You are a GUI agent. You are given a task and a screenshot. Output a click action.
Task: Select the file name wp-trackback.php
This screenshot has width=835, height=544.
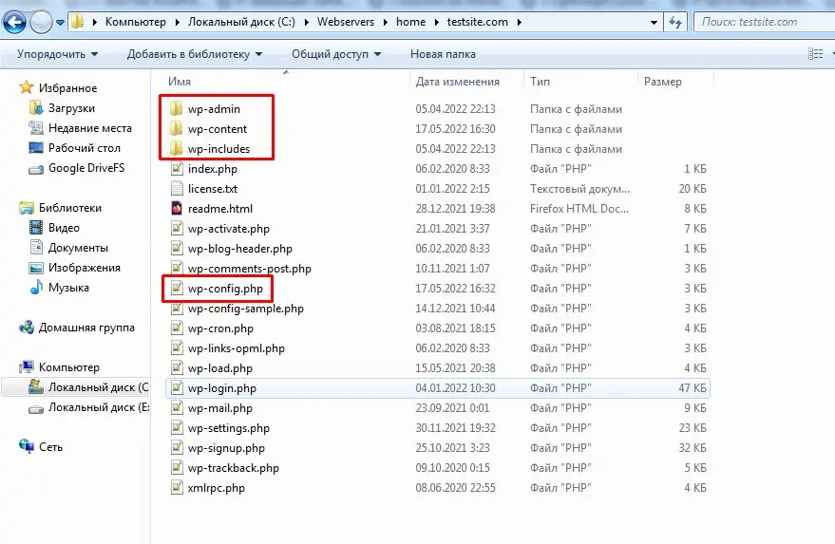click(234, 468)
